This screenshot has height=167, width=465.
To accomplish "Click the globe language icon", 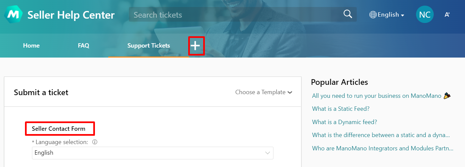I will [373, 15].
